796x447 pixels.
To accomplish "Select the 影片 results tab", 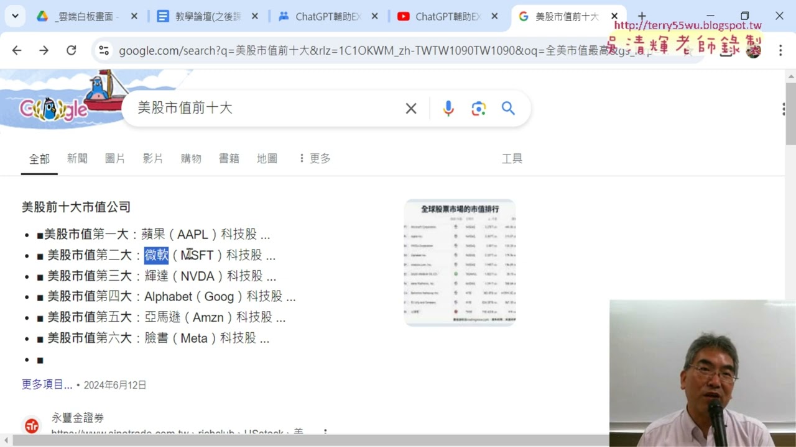I will (x=153, y=159).
